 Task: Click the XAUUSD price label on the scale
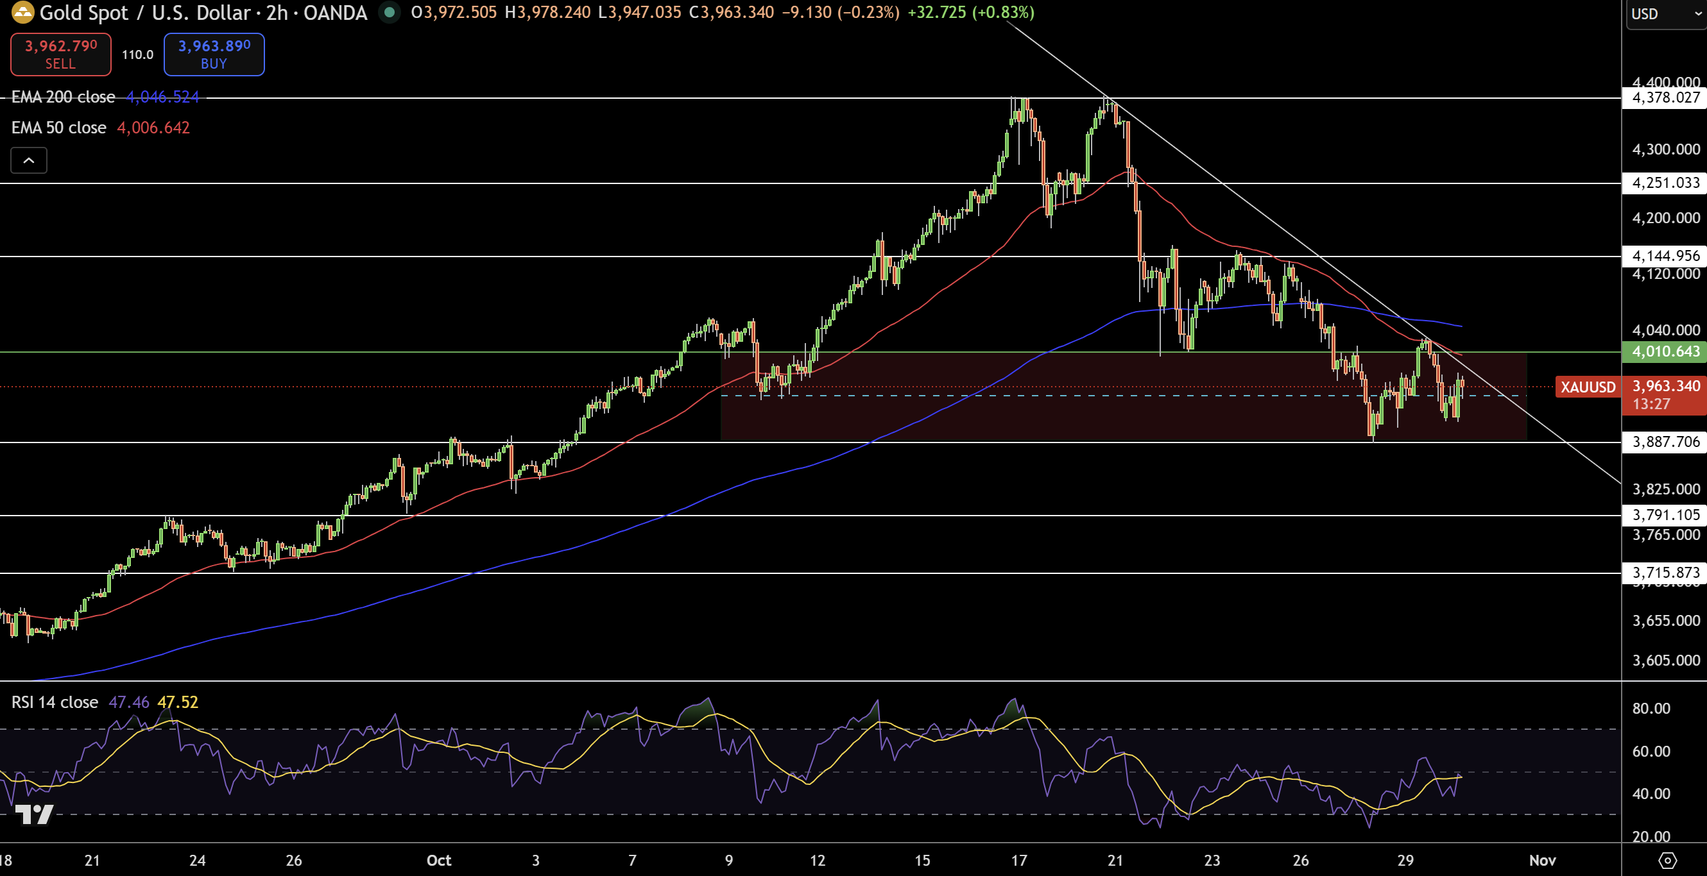tap(1588, 387)
